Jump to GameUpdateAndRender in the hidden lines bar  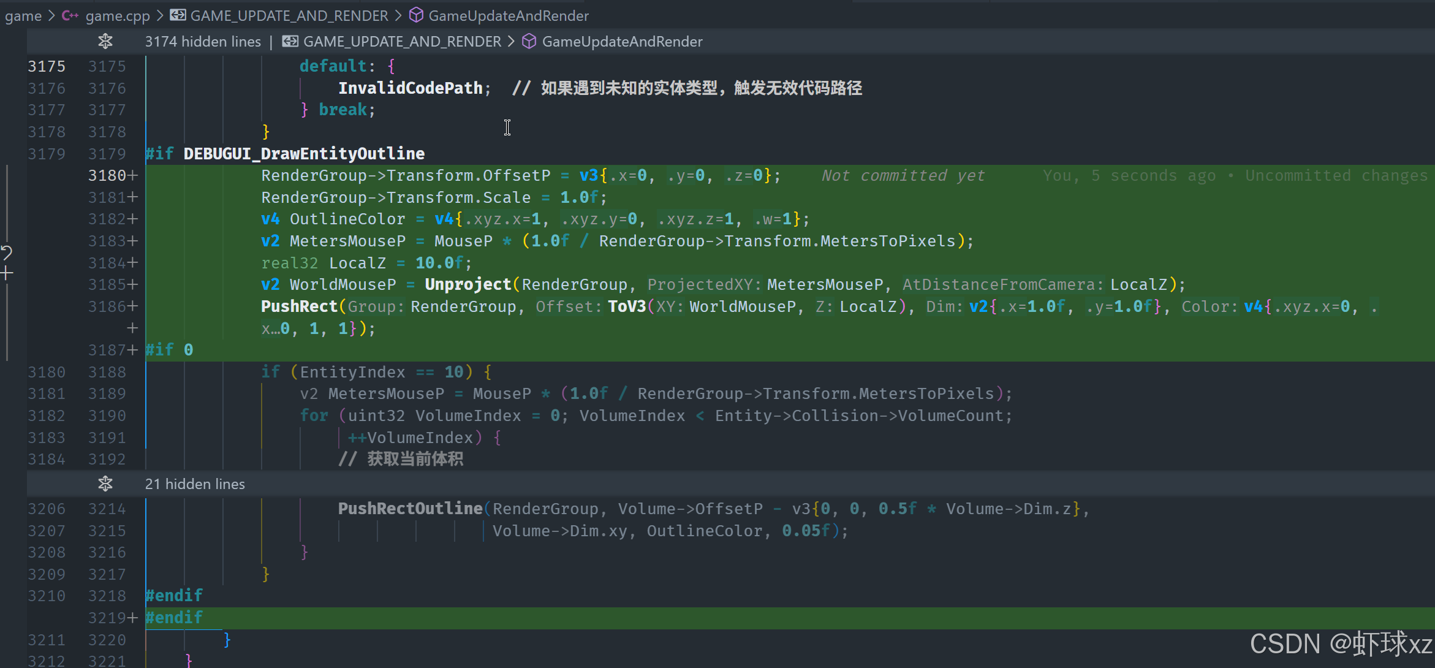click(622, 41)
